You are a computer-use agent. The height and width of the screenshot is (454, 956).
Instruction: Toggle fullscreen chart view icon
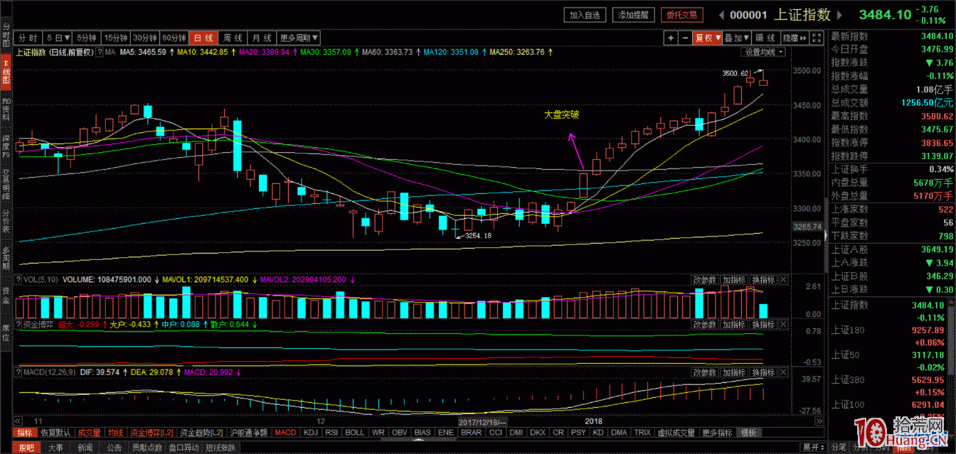click(x=817, y=38)
